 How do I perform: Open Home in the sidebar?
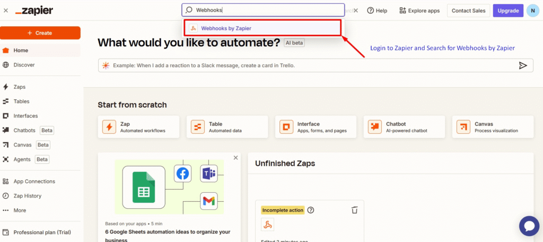click(40, 50)
